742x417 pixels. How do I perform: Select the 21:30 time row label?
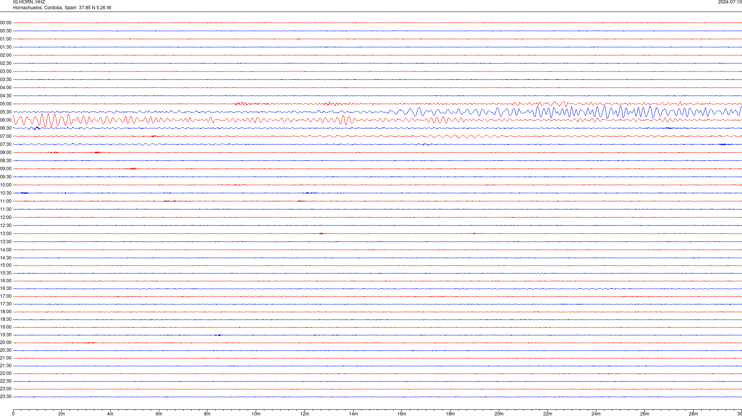6,366
